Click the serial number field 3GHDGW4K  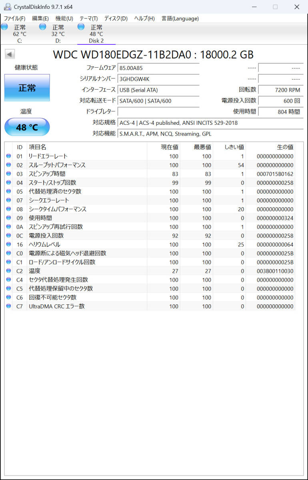point(158,79)
